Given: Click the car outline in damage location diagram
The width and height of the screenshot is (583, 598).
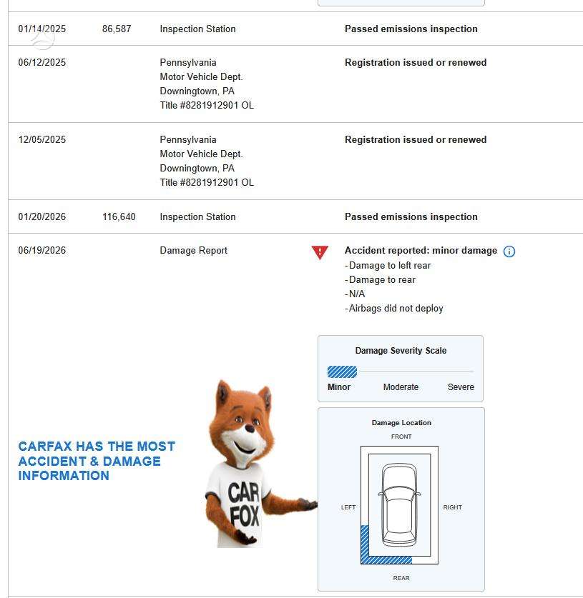Looking at the screenshot, I should pos(399,505).
